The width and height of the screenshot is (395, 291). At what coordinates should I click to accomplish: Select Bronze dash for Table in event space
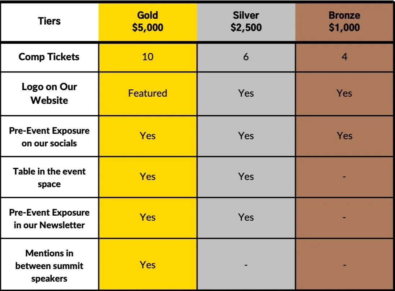(344, 177)
